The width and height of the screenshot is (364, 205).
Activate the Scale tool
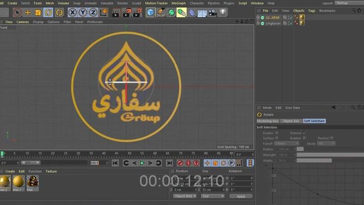(38, 13)
